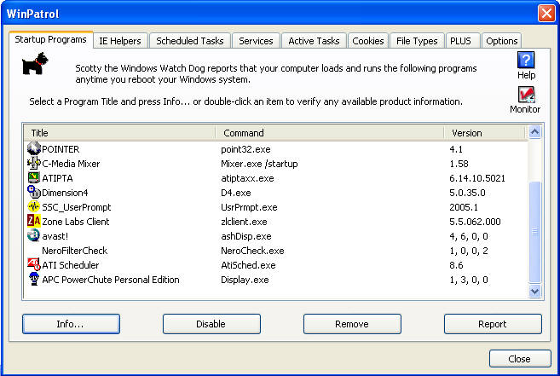
Task: Click the scrollbar up arrow
Action: tap(534, 132)
